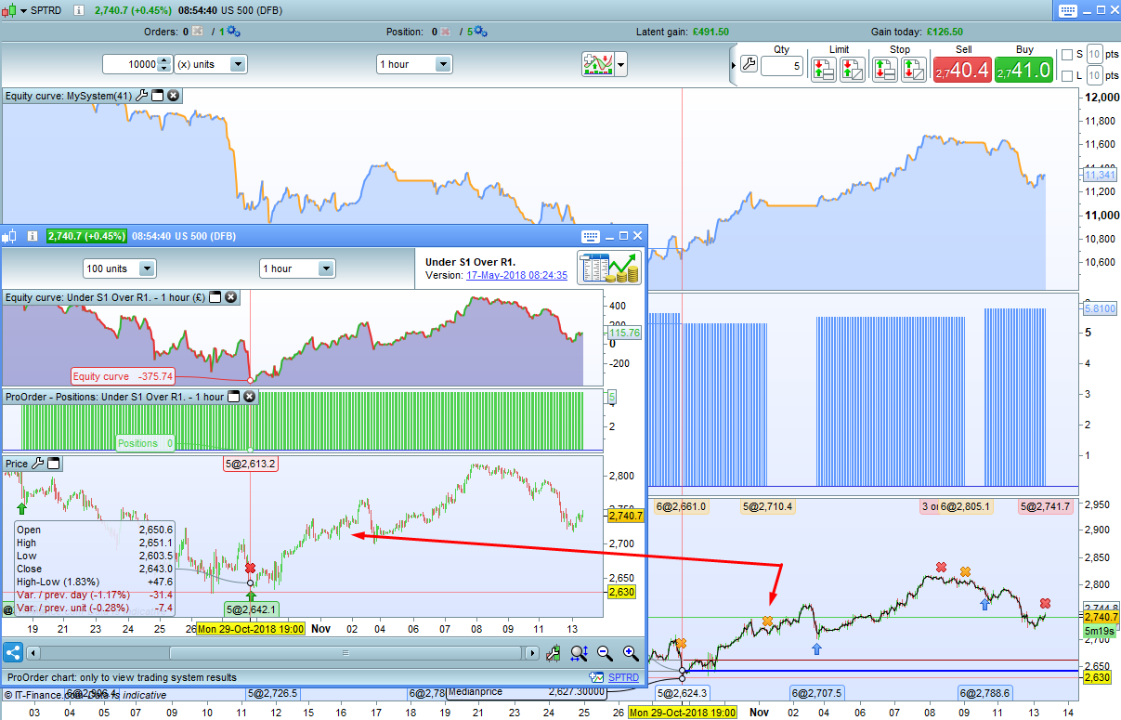The height and width of the screenshot is (720, 1121).
Task: Maximize the MySystem(41) equity curve panel
Action: [x=158, y=96]
